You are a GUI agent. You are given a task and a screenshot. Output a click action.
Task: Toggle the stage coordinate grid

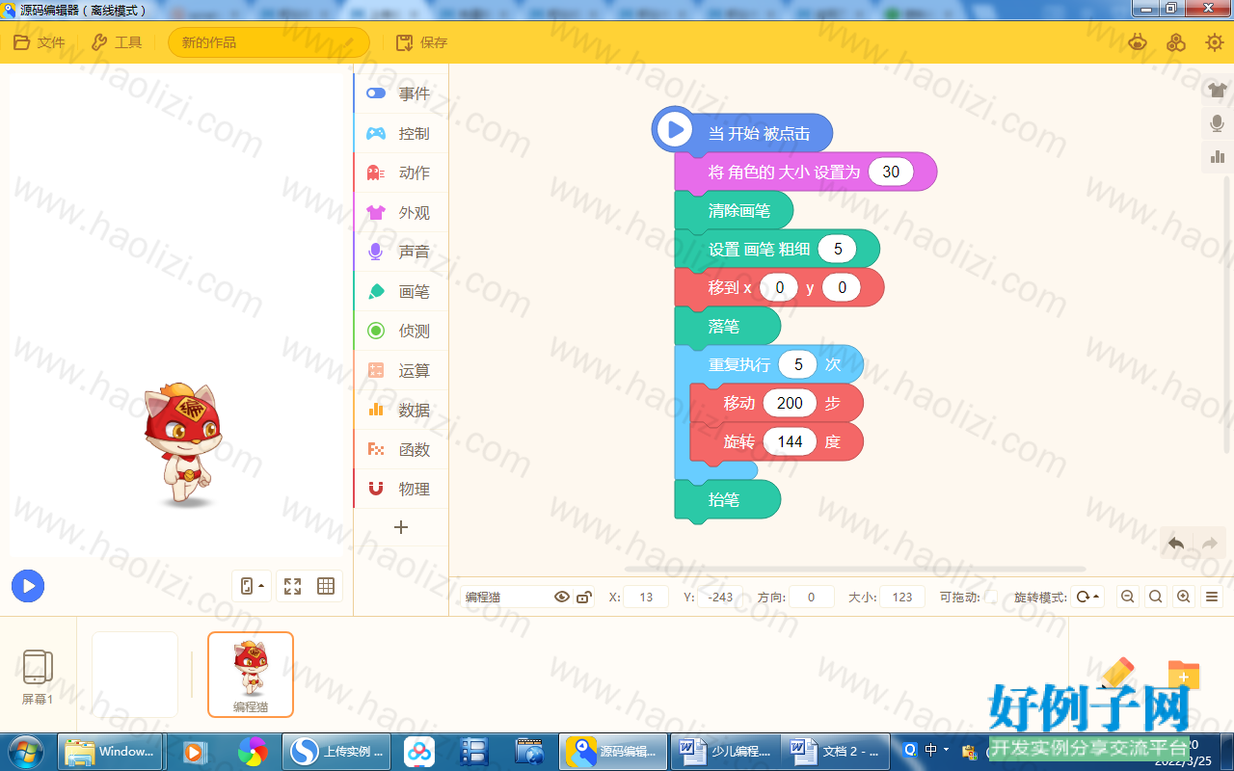(326, 586)
